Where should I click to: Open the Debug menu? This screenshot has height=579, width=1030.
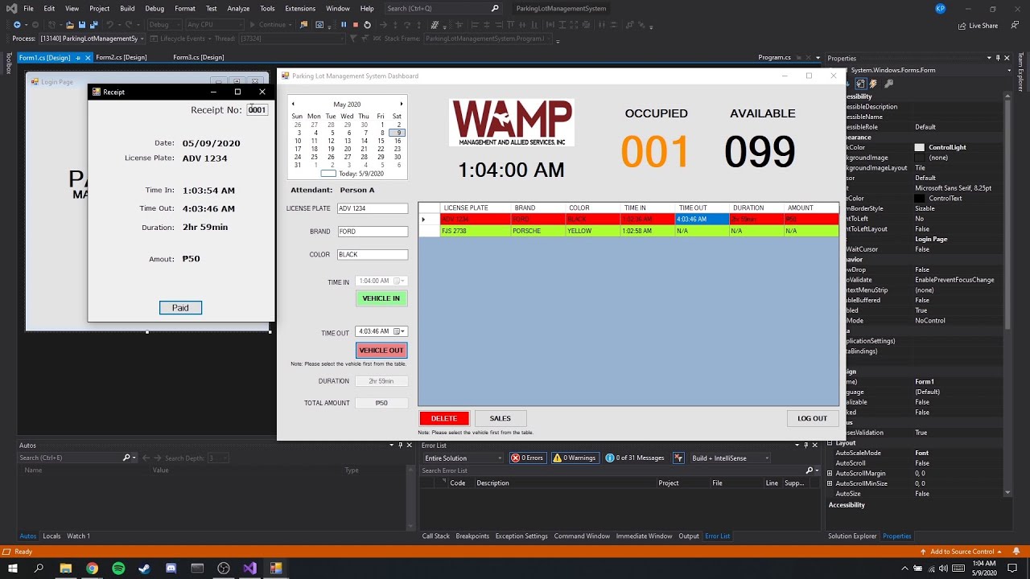click(154, 9)
